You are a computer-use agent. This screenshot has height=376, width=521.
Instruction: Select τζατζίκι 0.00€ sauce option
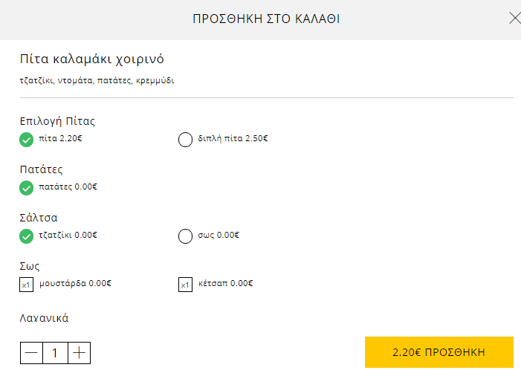point(26,236)
